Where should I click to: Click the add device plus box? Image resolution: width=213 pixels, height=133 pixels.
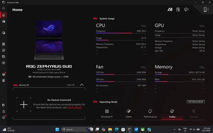pos(24,105)
